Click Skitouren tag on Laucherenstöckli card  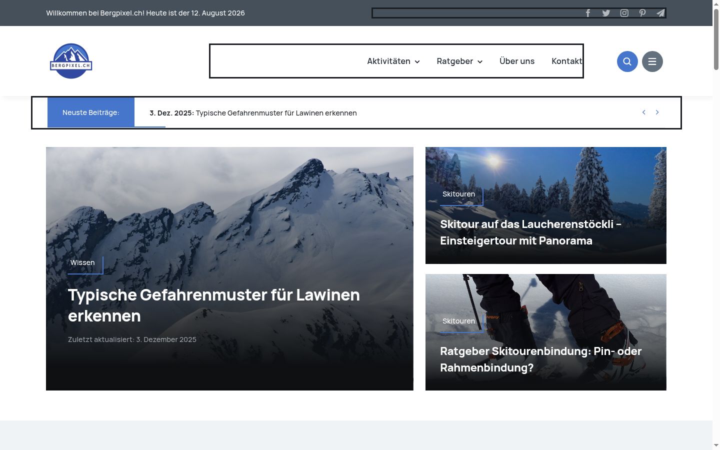click(x=459, y=194)
